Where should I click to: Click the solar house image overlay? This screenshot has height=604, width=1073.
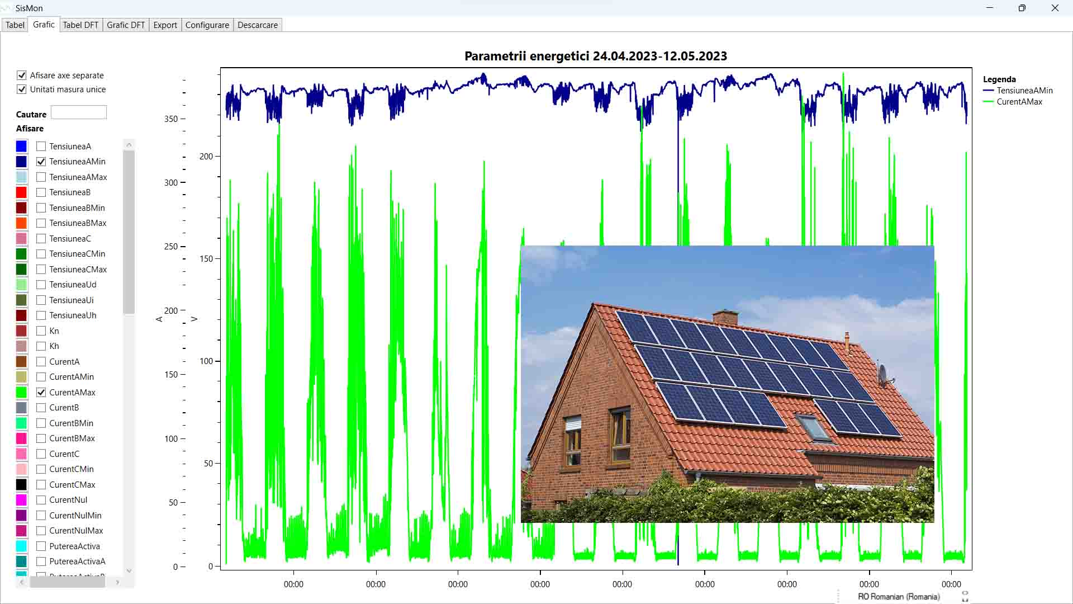point(727,384)
